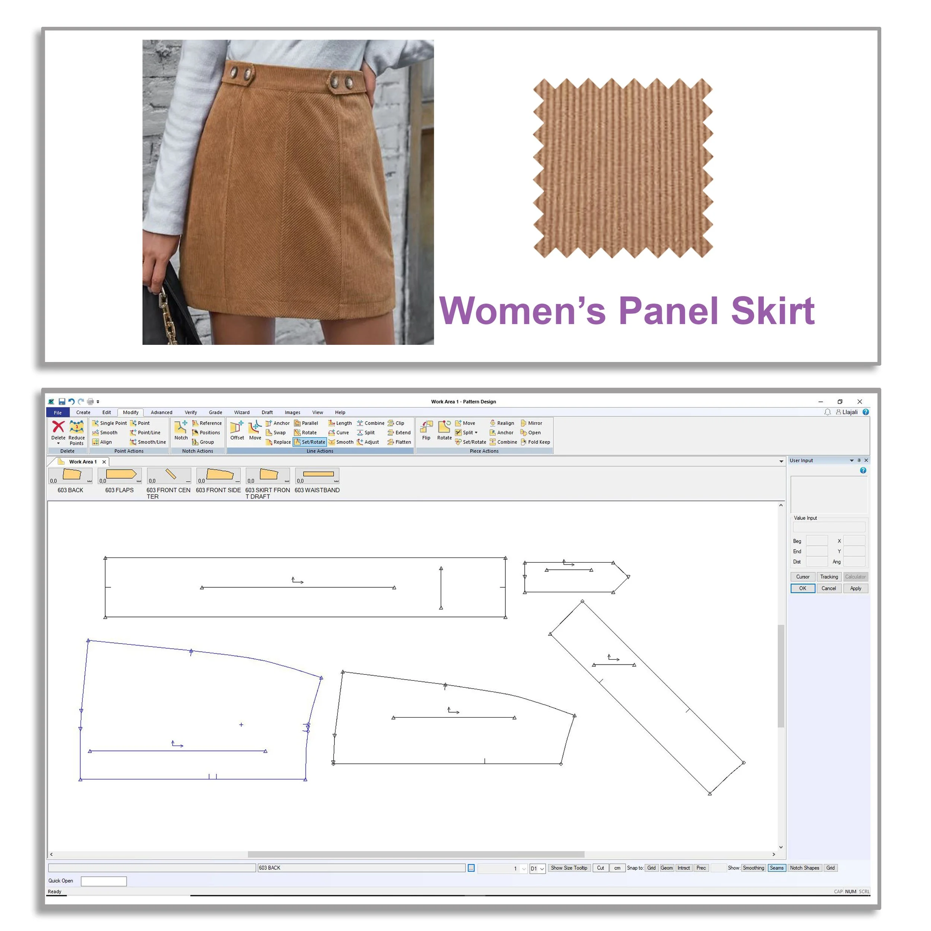The height and width of the screenshot is (931, 931).
Task: Click the Cancel button
Action: [x=829, y=588]
